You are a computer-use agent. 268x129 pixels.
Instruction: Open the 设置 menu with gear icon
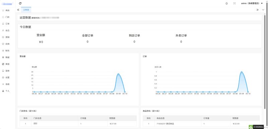[x=6, y=77]
